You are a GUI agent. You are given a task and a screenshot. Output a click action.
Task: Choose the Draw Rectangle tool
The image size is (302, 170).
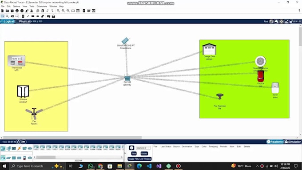click(33, 16)
